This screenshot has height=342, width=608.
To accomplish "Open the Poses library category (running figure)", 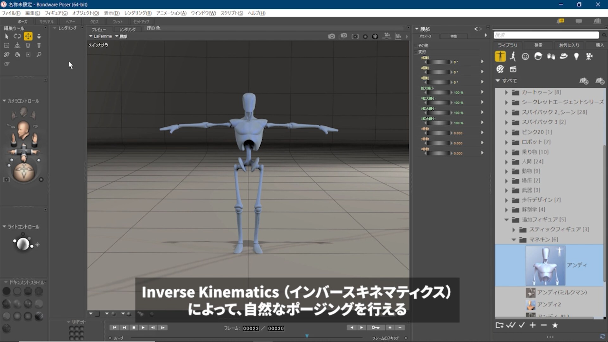I will point(513,56).
